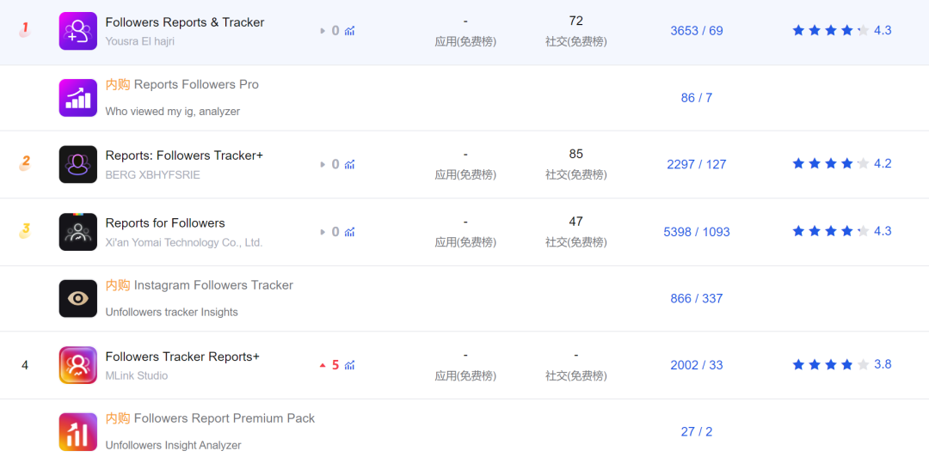Click developer name MLink Studio

coord(136,375)
